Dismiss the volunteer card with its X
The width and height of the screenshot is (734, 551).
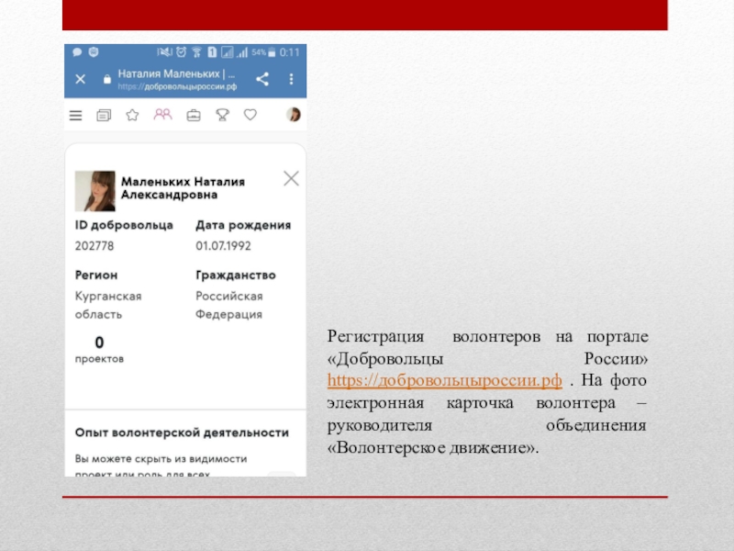(291, 178)
